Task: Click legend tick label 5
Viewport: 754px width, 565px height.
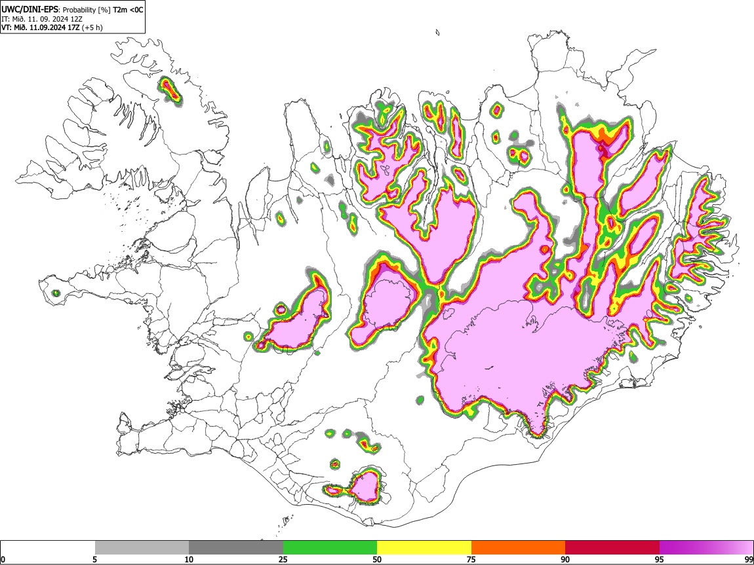Action: click(95, 559)
